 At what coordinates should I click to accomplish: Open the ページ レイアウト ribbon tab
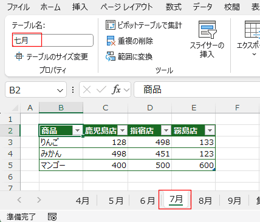127,7
